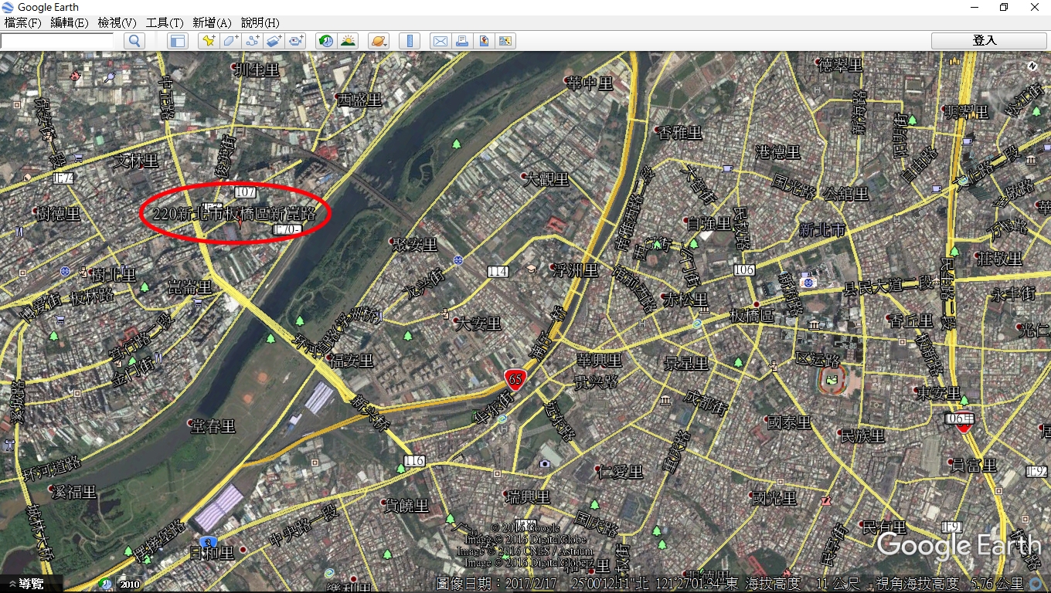
Task: Click the 公館里 place label
Action: [x=845, y=193]
